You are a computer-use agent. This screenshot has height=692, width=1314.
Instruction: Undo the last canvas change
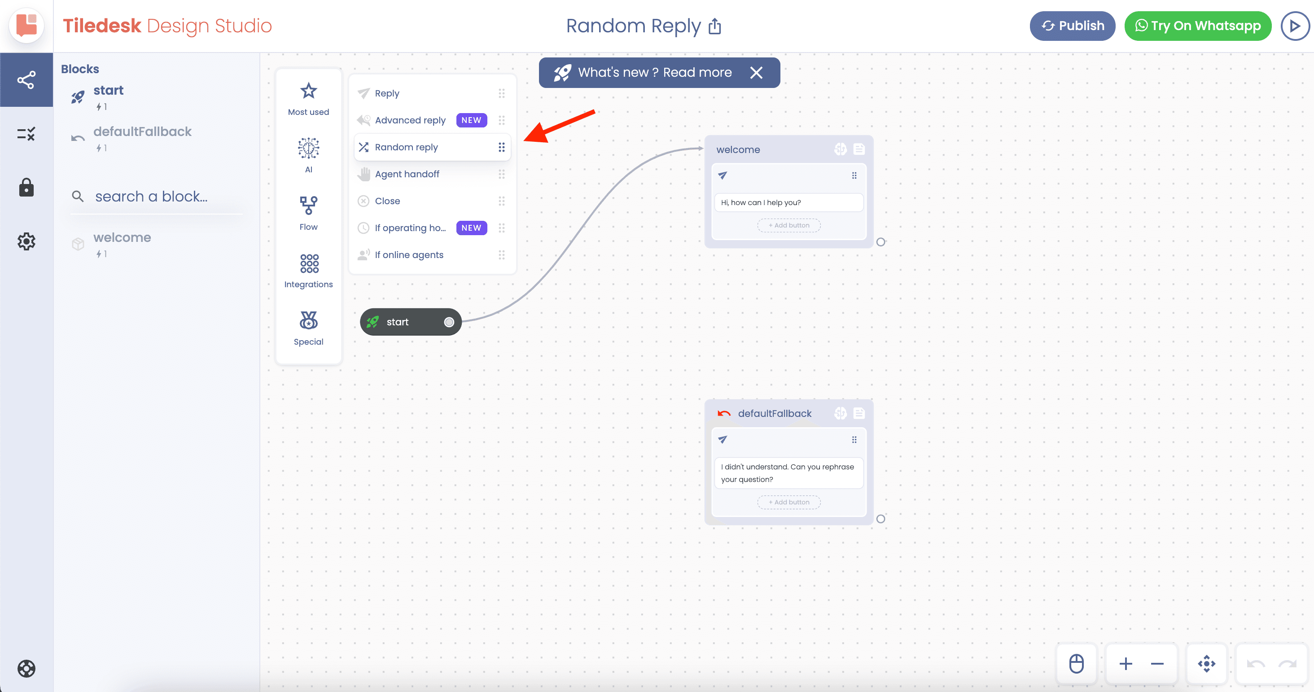coord(1255,663)
